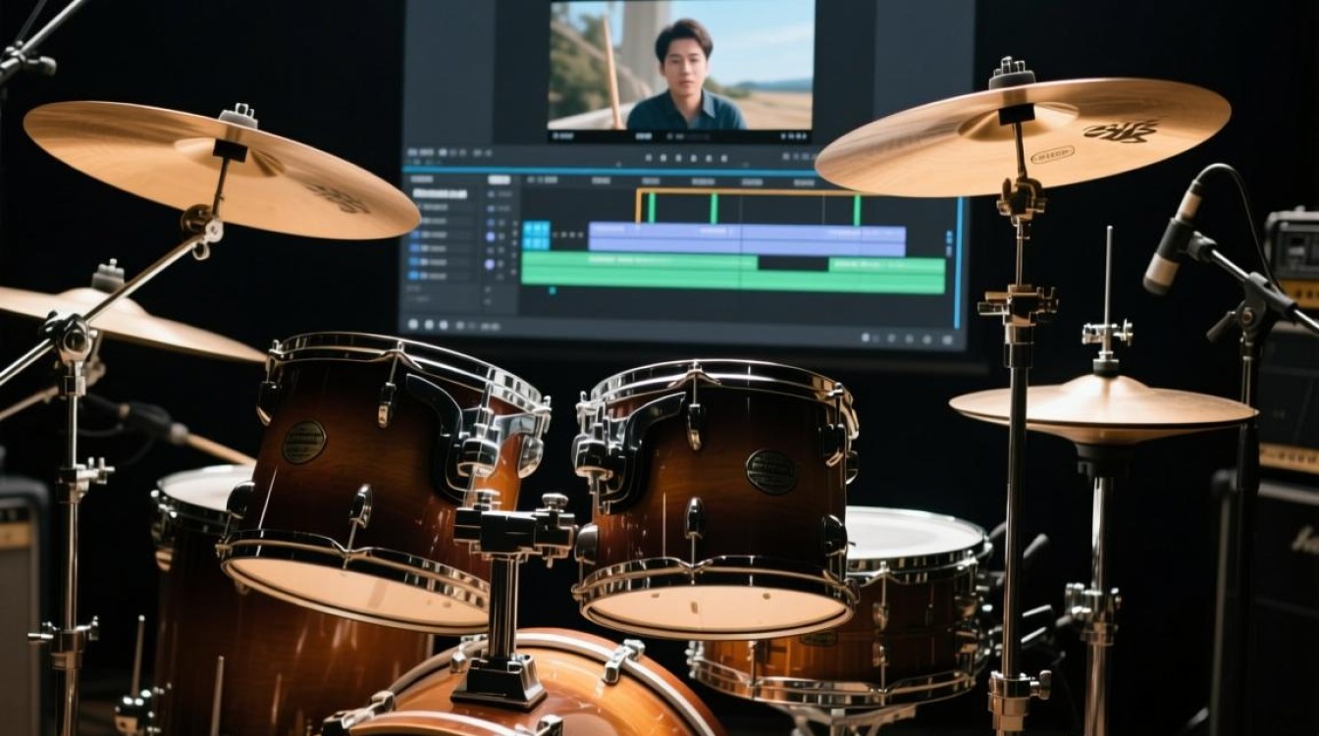This screenshot has width=1319, height=736.
Task: Click the video preview showing the man
Action: [681, 65]
